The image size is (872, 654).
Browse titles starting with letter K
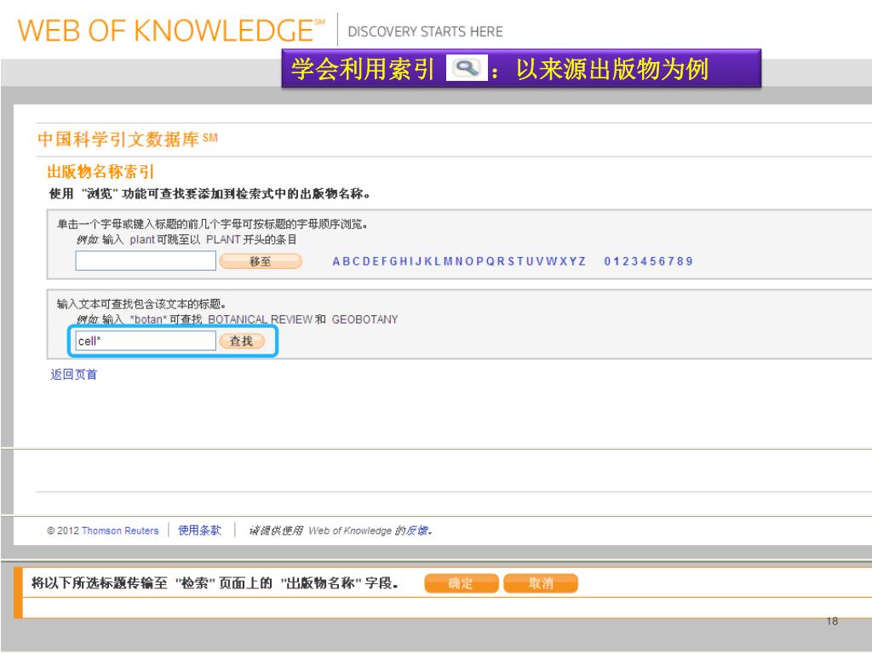[428, 261]
